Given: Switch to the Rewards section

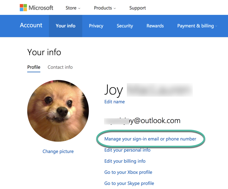Looking at the screenshot, I should 155,26.
